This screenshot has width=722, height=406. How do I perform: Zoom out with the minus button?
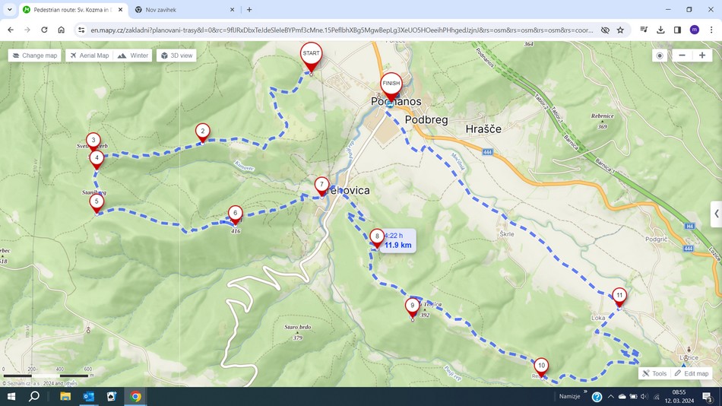point(682,56)
